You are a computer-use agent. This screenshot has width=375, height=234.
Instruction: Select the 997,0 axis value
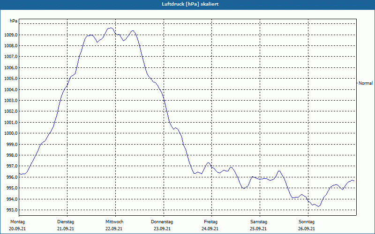pyautogui.click(x=12, y=166)
